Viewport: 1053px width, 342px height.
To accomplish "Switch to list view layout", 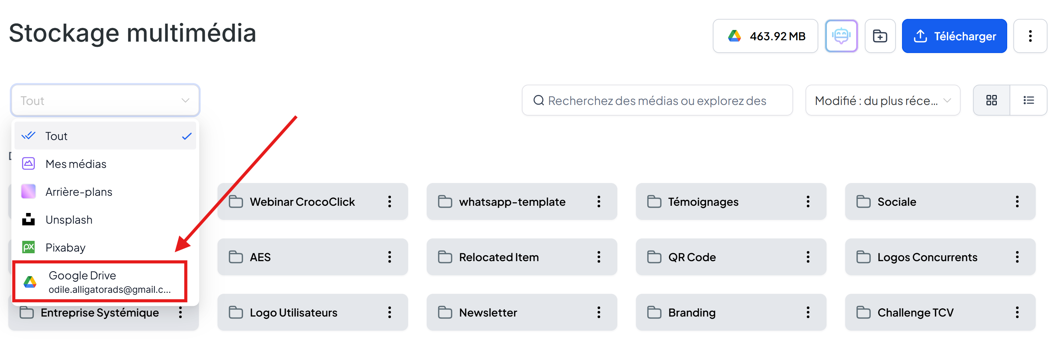I will click(1028, 100).
